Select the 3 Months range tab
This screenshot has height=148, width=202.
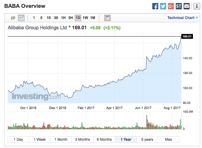82,140
